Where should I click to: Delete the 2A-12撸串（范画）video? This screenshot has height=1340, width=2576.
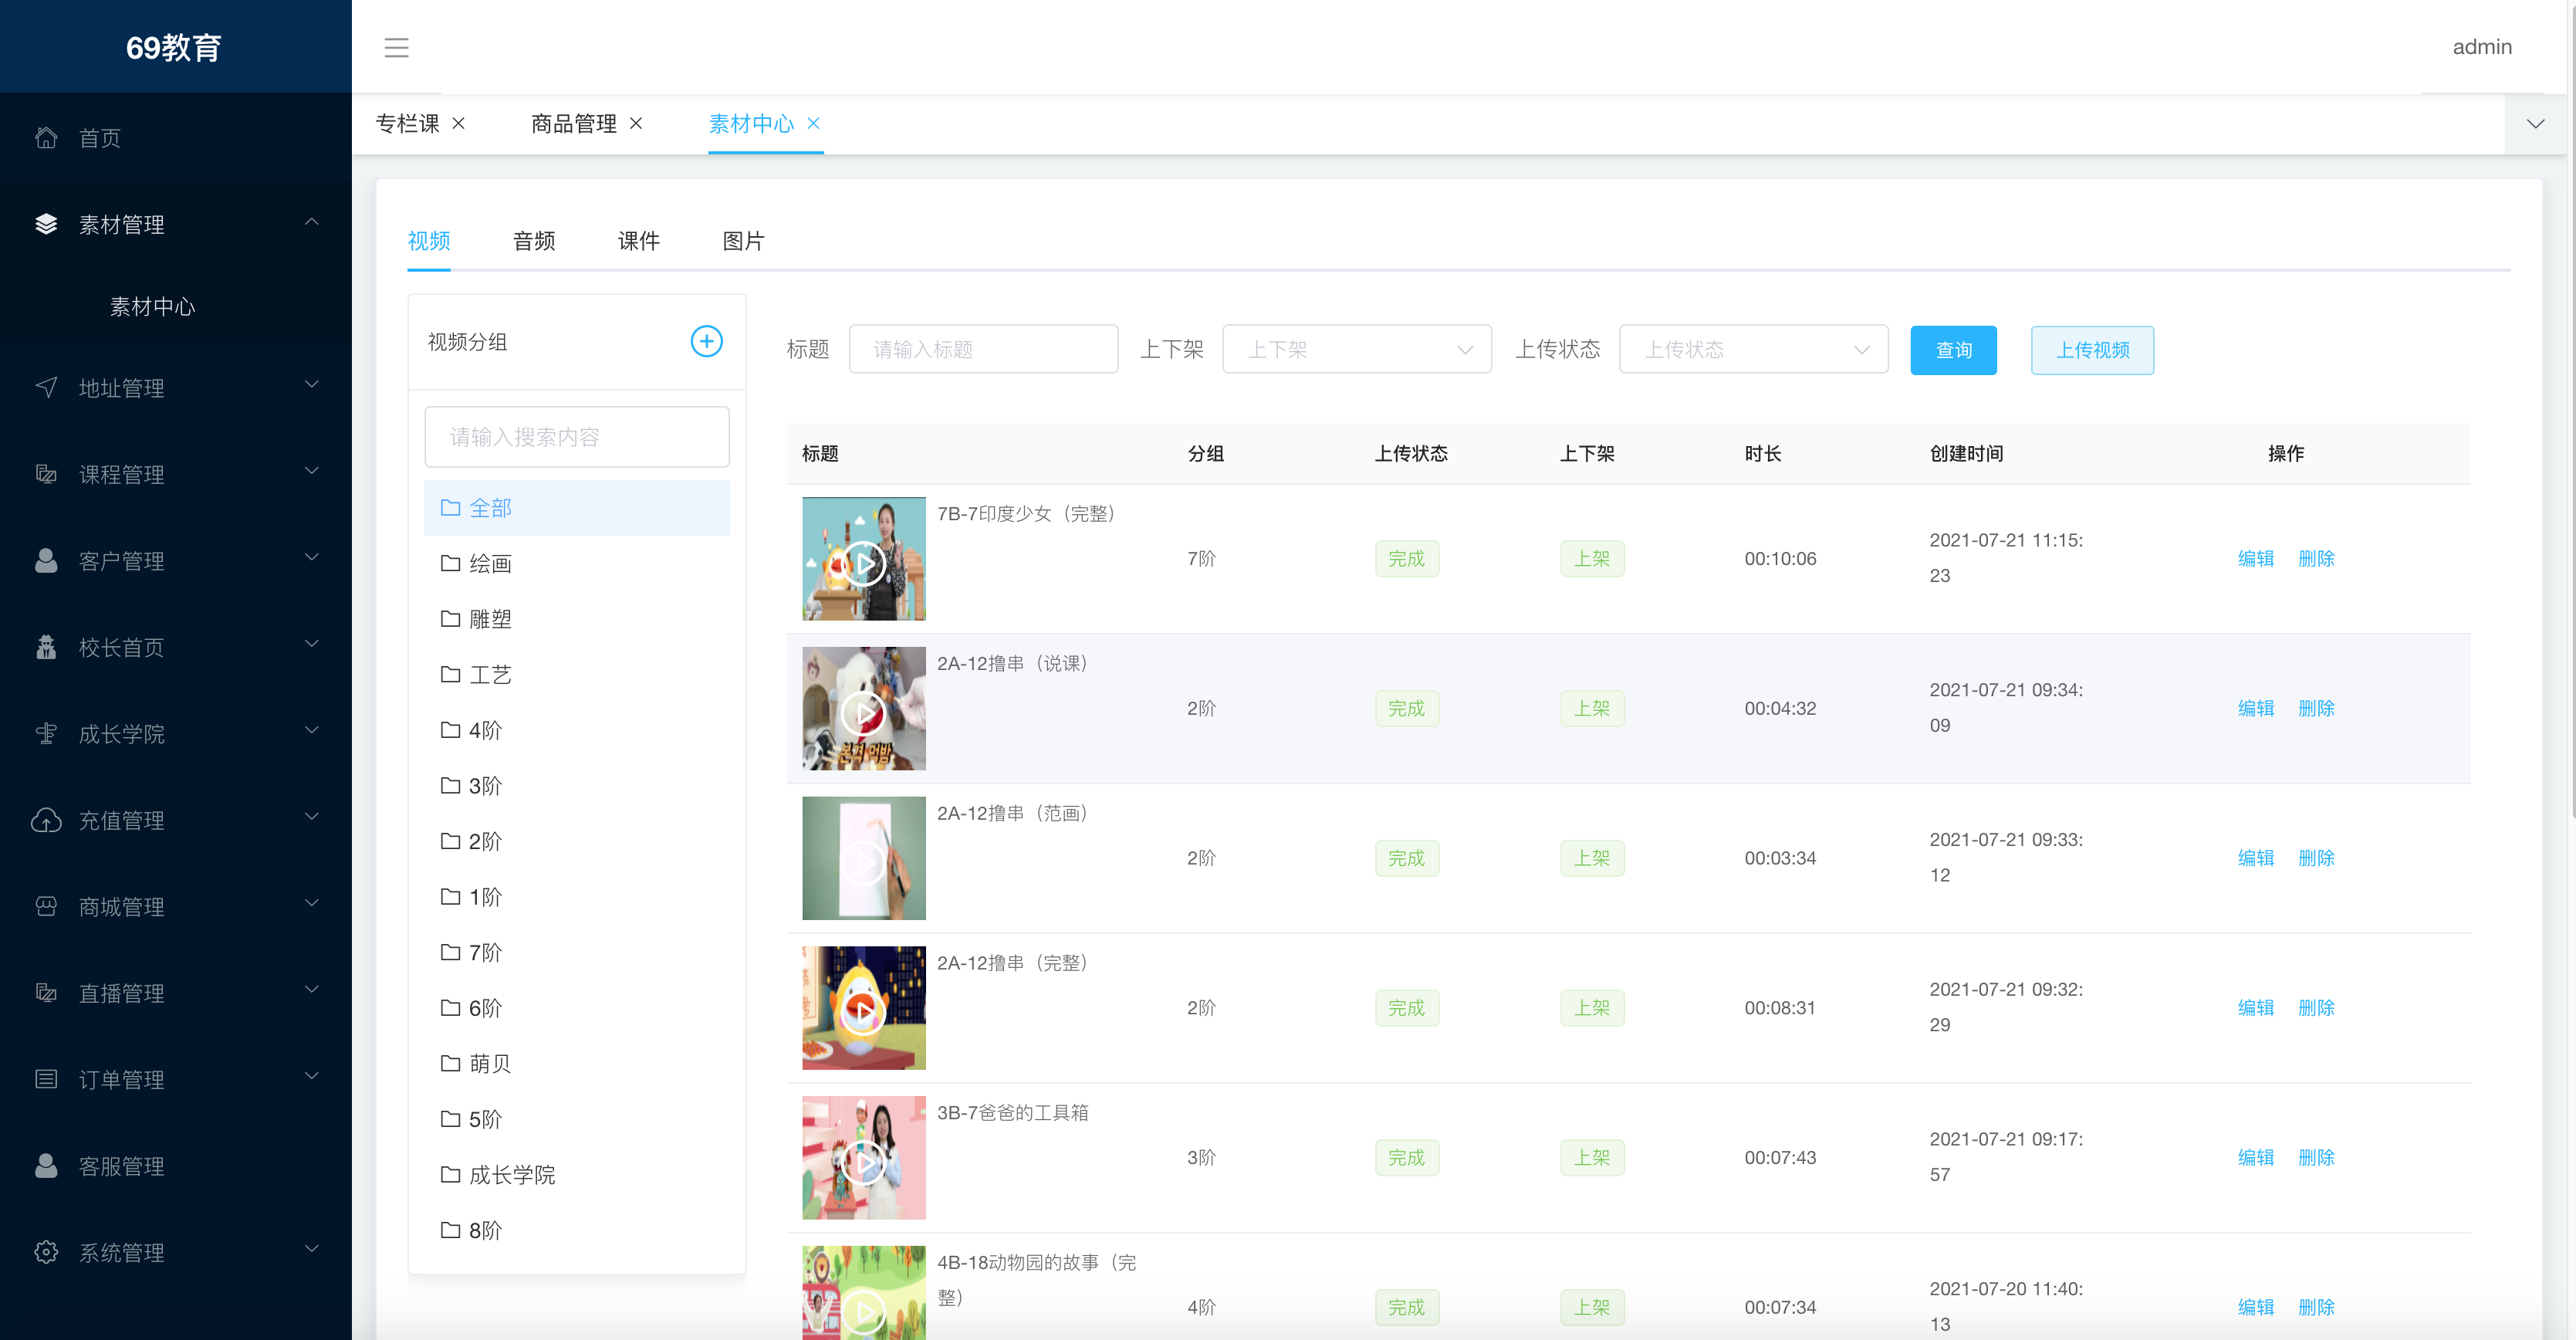[2316, 859]
